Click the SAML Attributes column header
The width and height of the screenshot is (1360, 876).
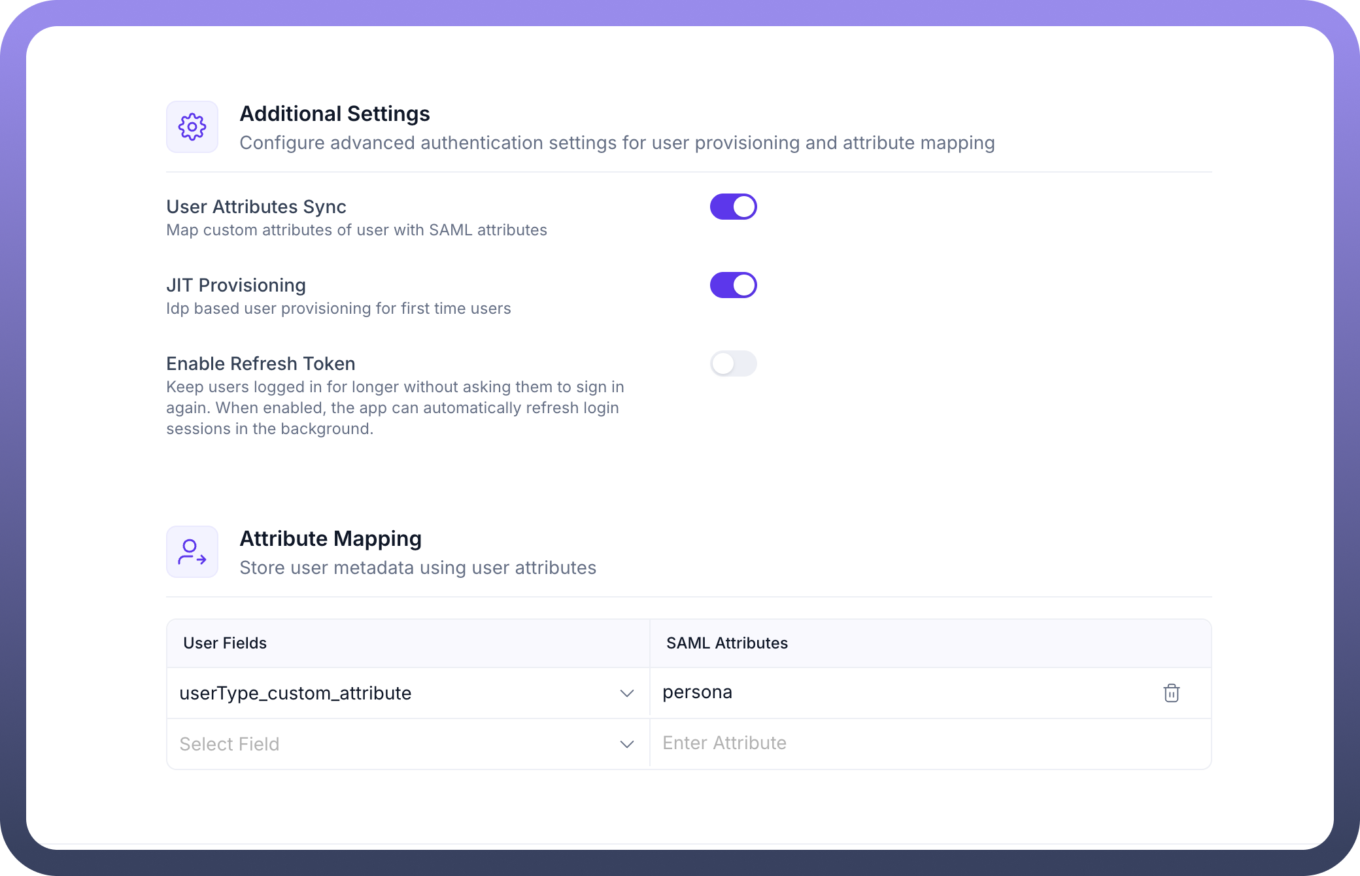coord(726,643)
